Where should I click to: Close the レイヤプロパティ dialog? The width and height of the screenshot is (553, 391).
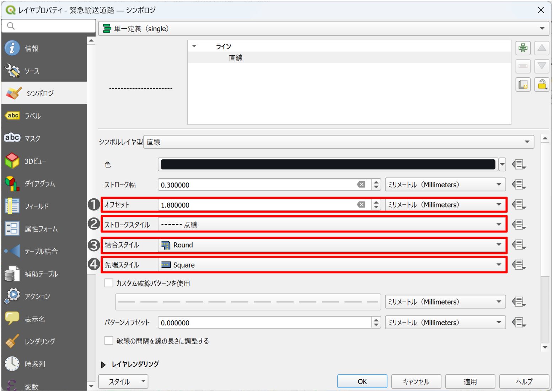coord(541,10)
